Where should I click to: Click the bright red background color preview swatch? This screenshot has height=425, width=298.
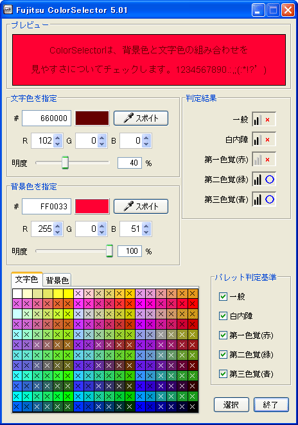(x=92, y=207)
